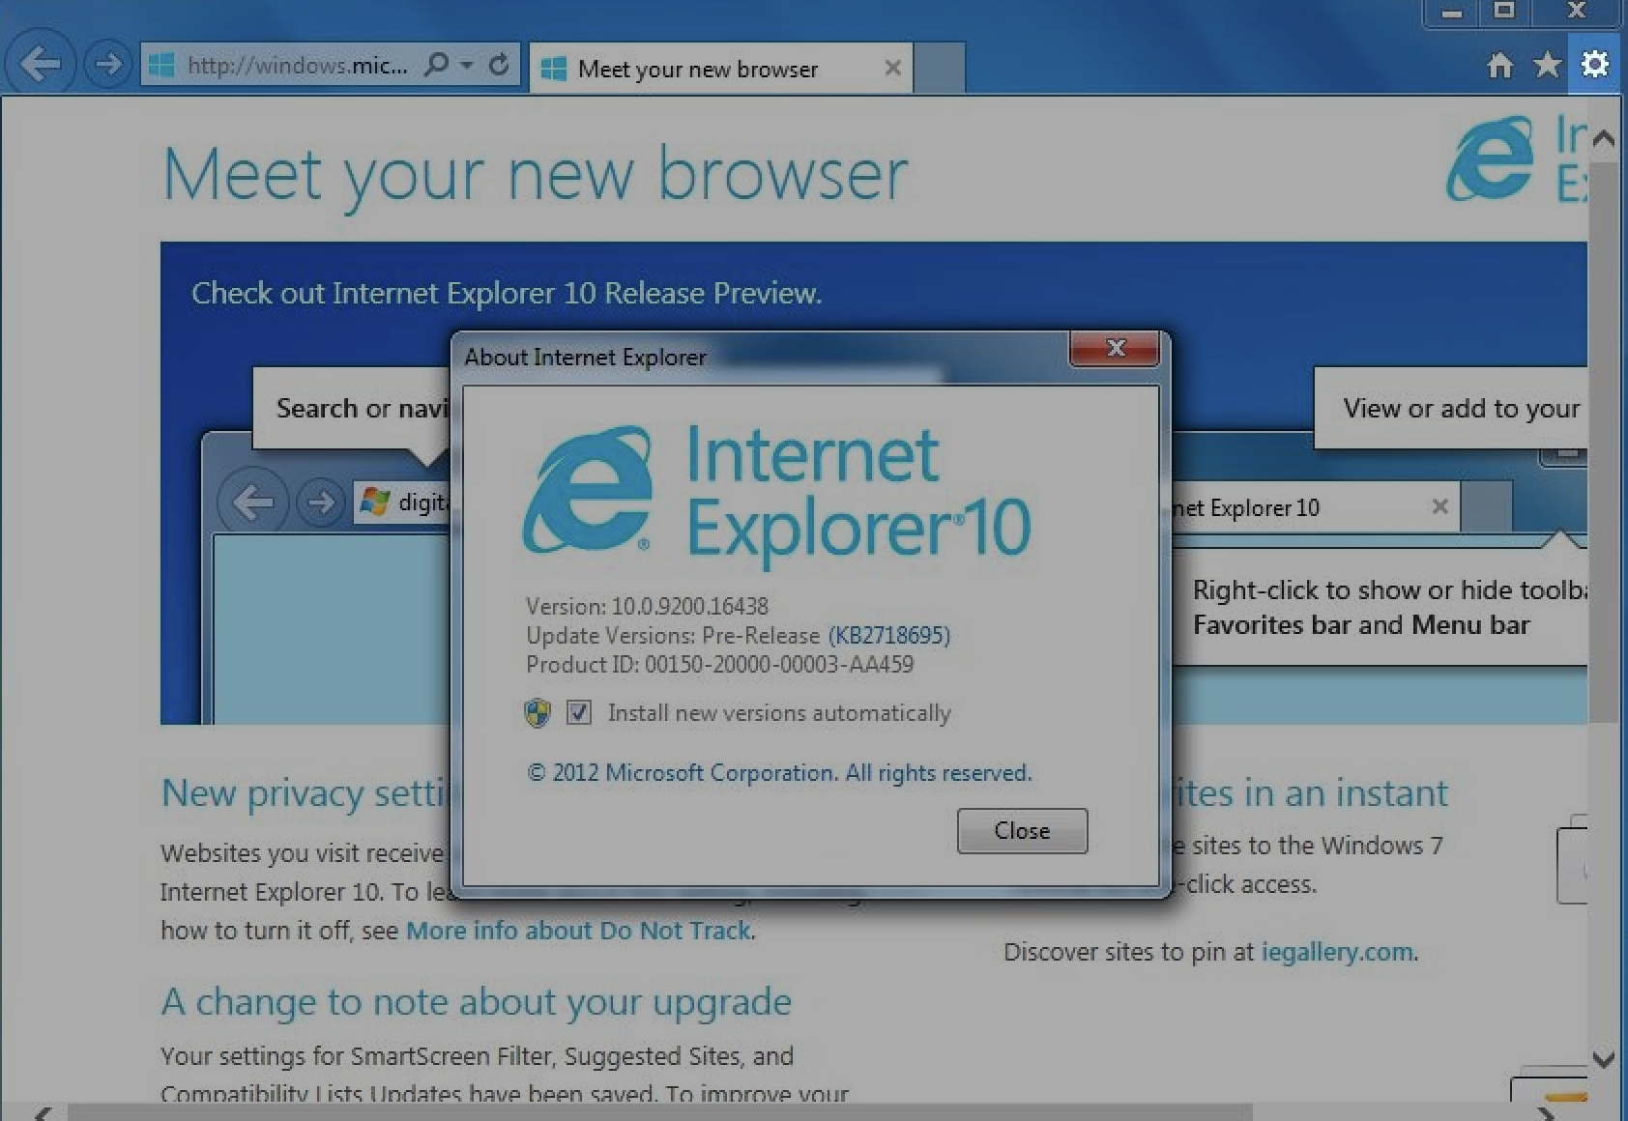This screenshot has width=1628, height=1121.
Task: Open the iegallery.com link
Action: click(1337, 952)
